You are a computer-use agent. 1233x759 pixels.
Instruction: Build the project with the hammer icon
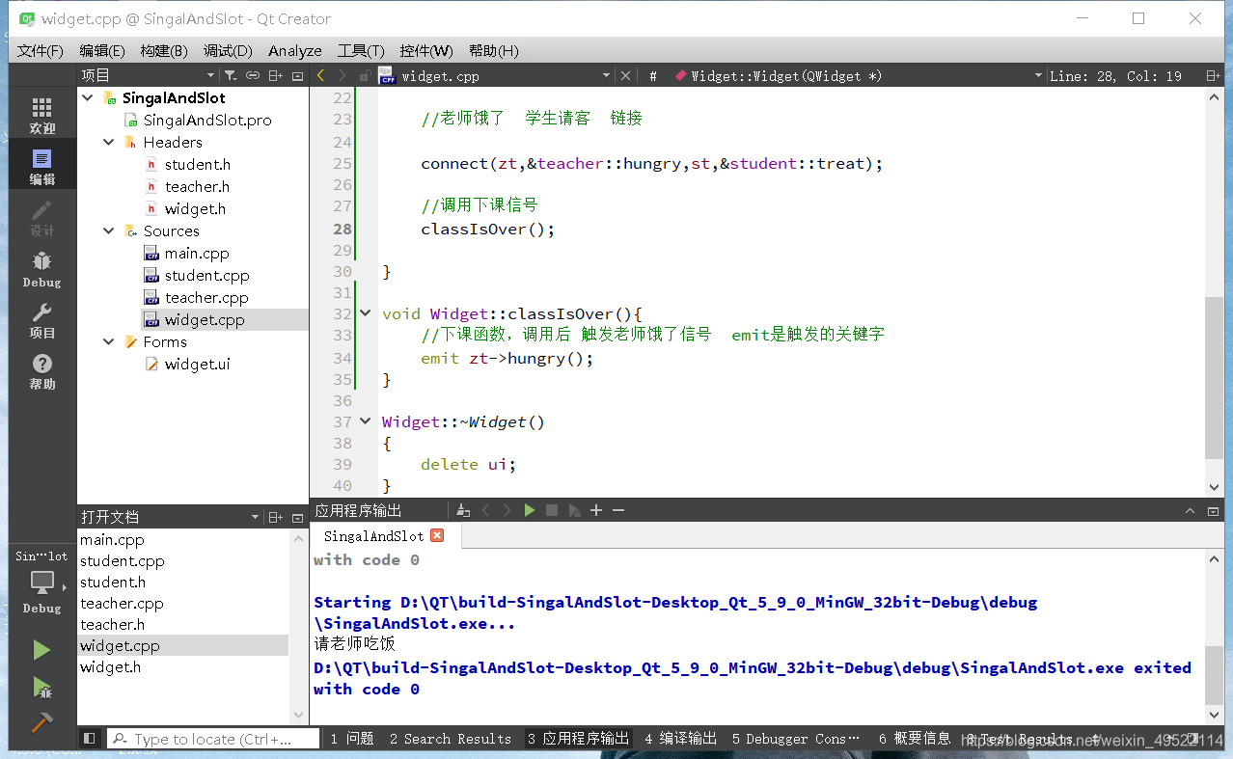tap(41, 722)
